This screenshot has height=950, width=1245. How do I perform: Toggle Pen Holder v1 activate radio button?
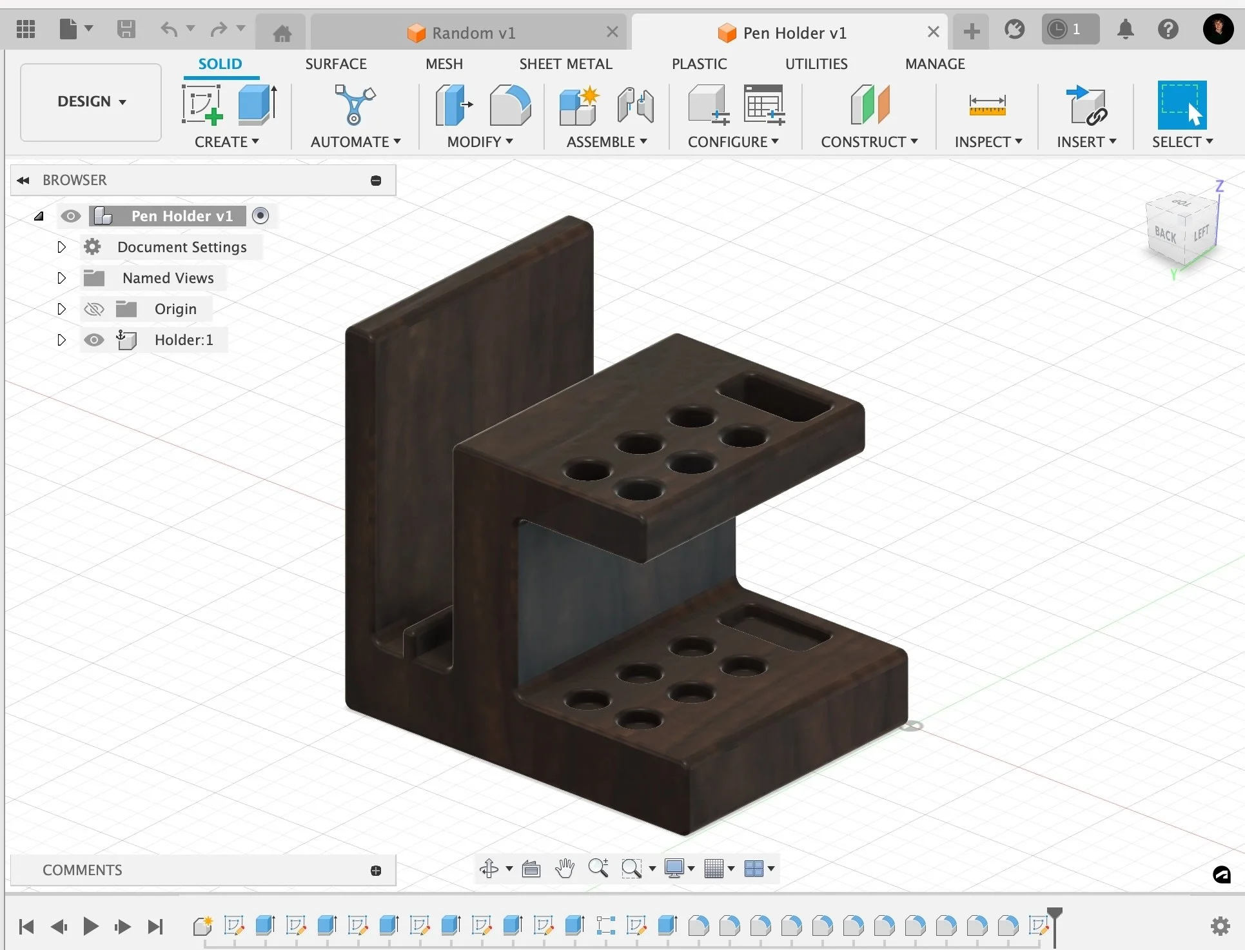click(x=260, y=215)
